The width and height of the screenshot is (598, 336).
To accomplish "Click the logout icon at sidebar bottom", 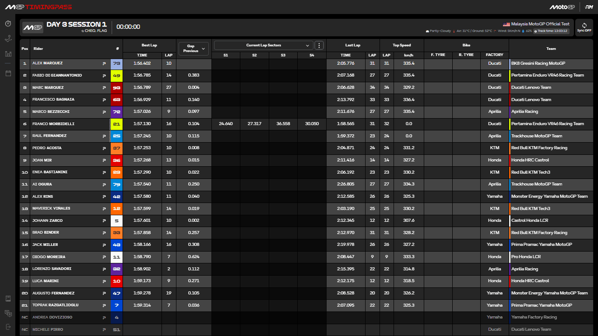I will (7, 327).
